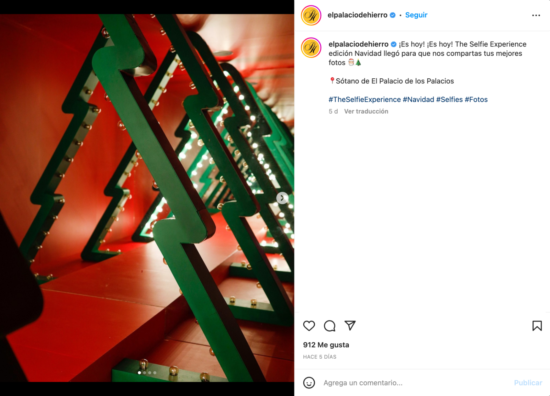The width and height of the screenshot is (550, 396).
Task: Open the #Navidad hashtag
Action: pyautogui.click(x=418, y=100)
